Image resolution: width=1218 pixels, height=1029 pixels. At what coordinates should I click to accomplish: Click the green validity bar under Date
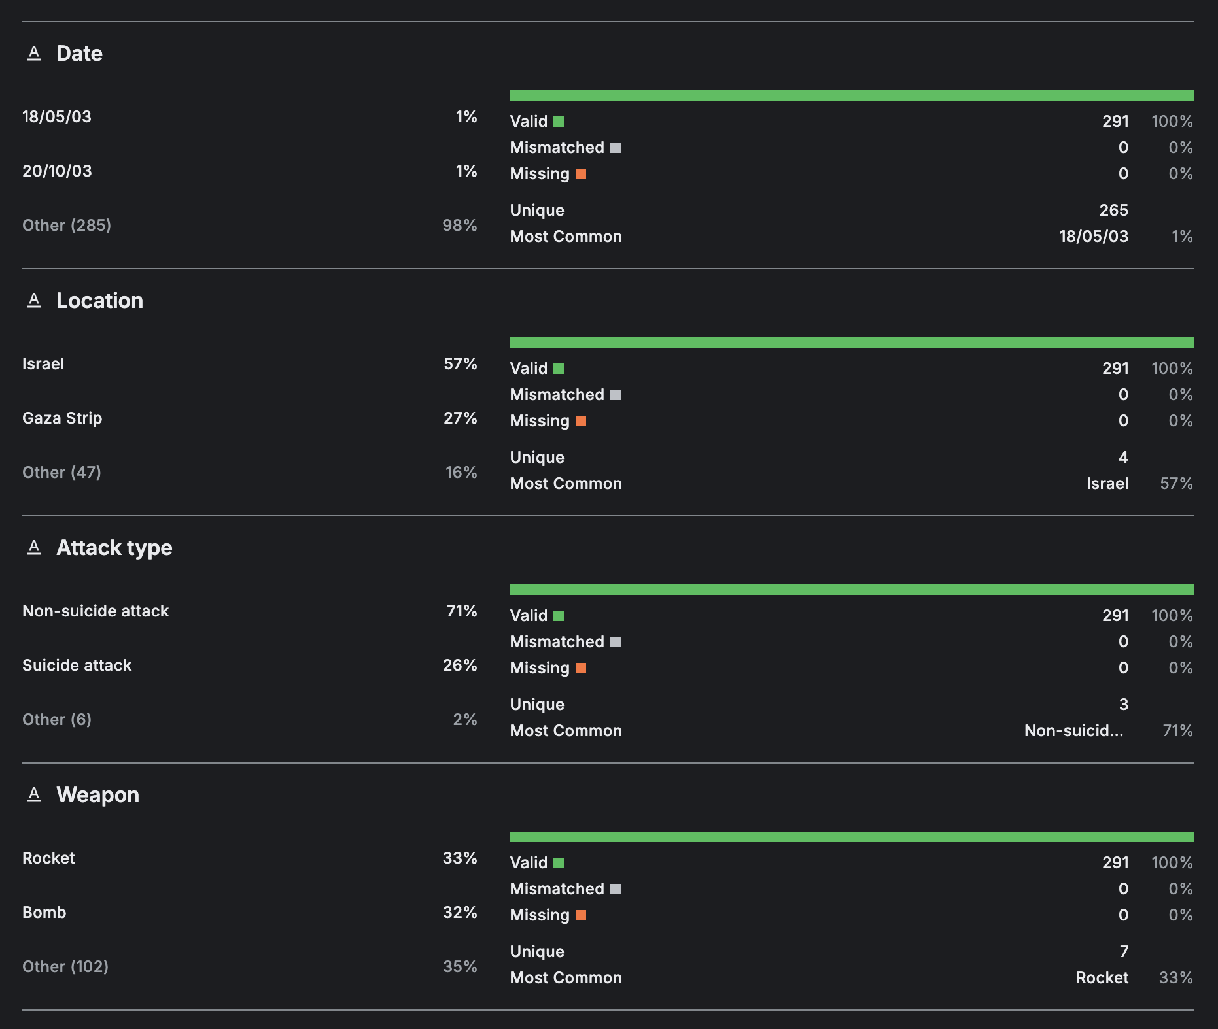tap(852, 95)
